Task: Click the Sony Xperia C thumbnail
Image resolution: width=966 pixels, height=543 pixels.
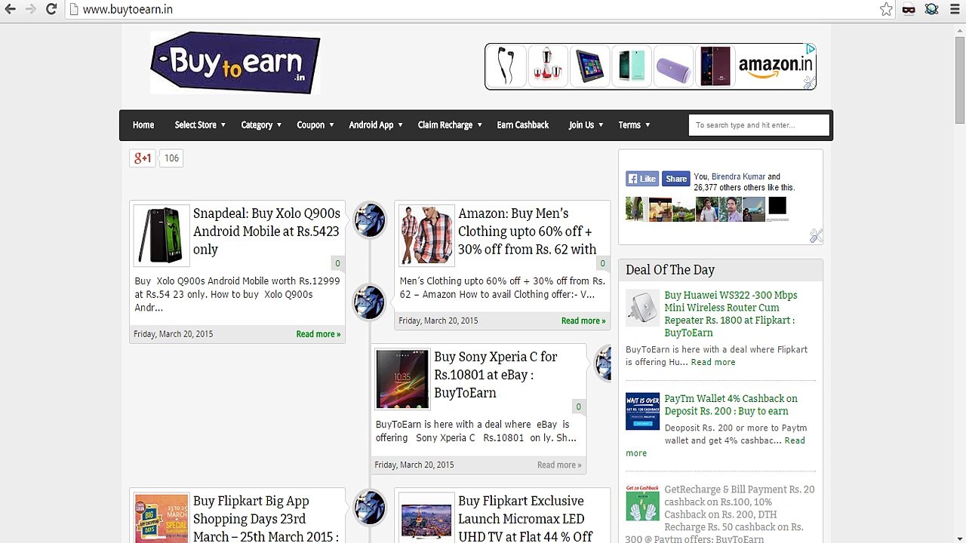Action: (402, 379)
